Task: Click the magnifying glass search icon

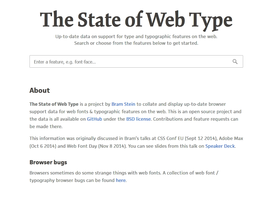Action: 235,62
